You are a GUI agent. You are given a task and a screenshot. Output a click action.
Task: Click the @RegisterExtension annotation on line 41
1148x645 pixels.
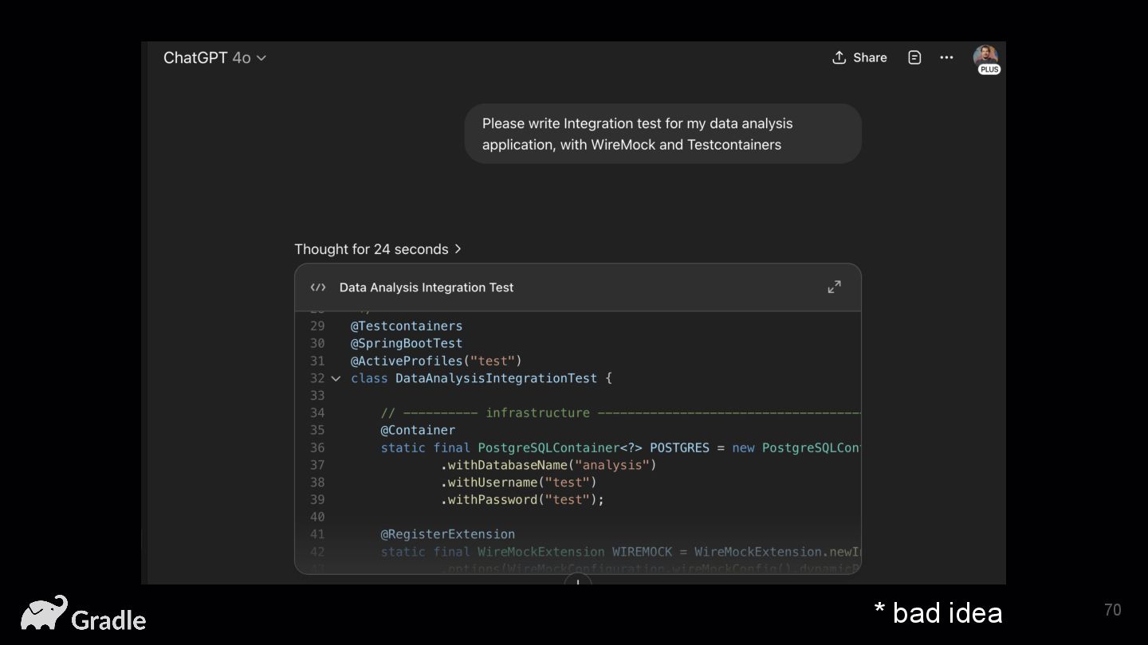448,534
